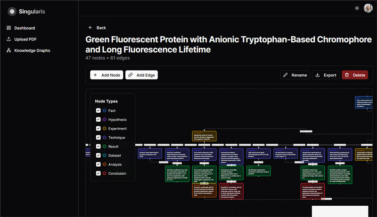
Task: Toggle the light/dark theme sun icon
Action: click(x=357, y=8)
